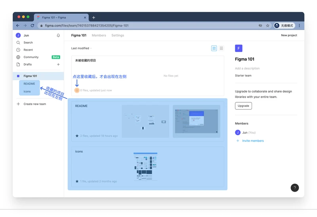Open the README project title
The image size is (317, 217).
coord(81,106)
